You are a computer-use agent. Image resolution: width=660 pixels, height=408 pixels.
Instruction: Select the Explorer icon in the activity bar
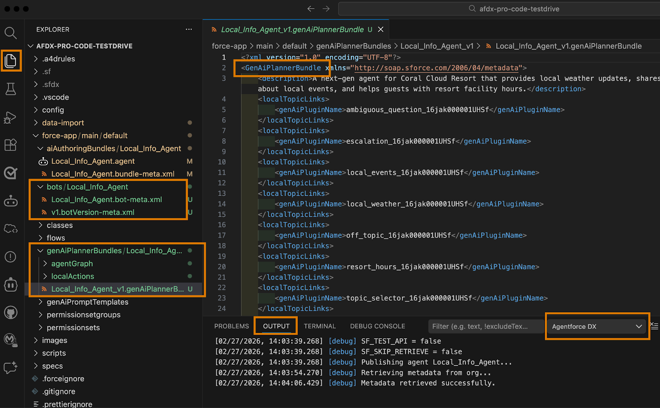(11, 61)
